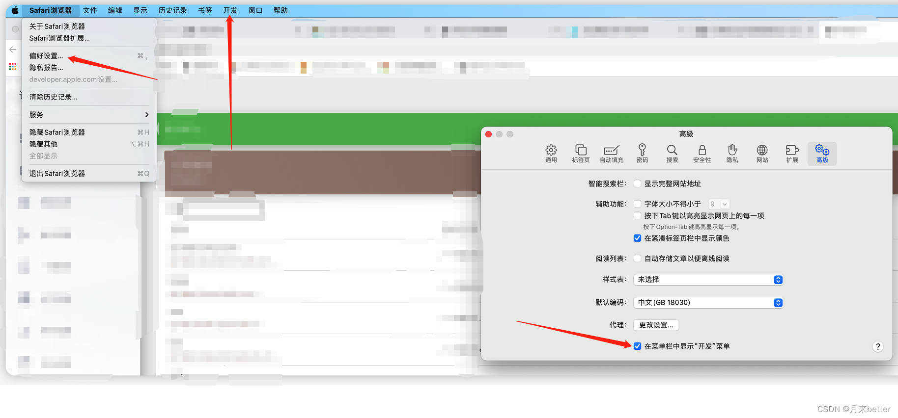Open the 书签 menu
898x418 pixels.
[x=205, y=10]
